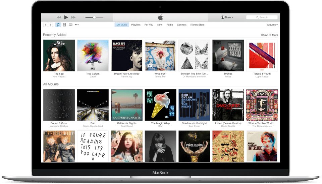Open the three-dots more media menu

pos(77,24)
